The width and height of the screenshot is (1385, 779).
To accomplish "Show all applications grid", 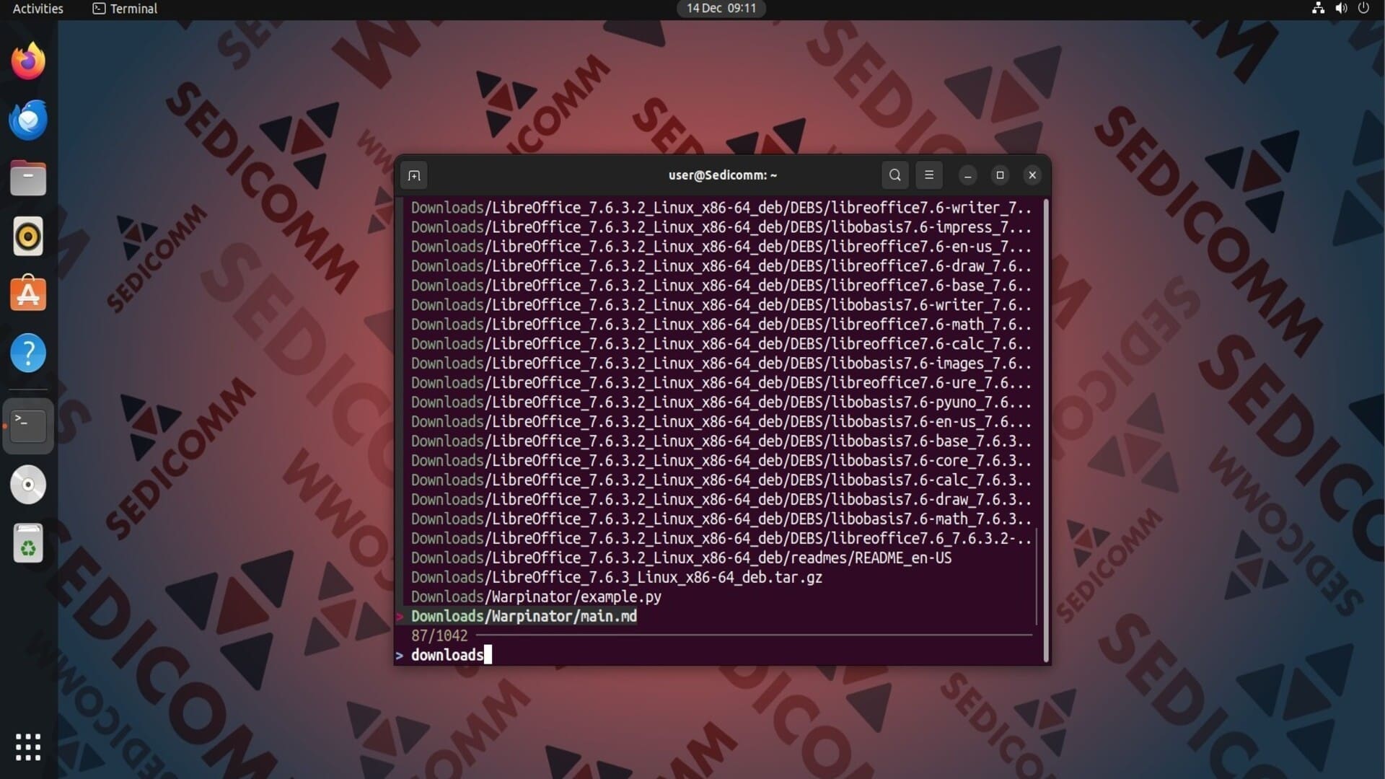I will (28, 747).
